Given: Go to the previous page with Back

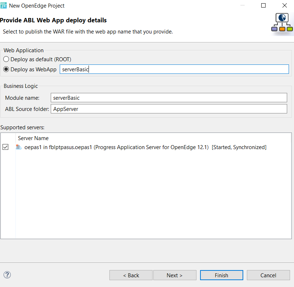Looking at the screenshot, I should tap(131, 275).
